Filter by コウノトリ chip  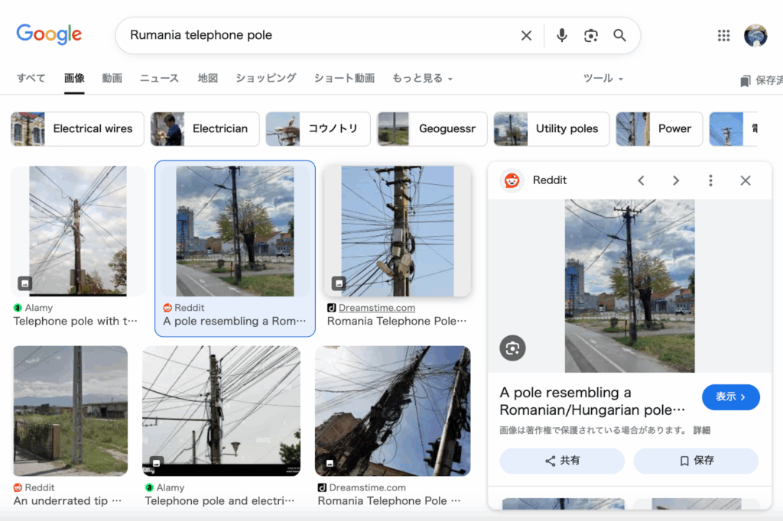318,129
